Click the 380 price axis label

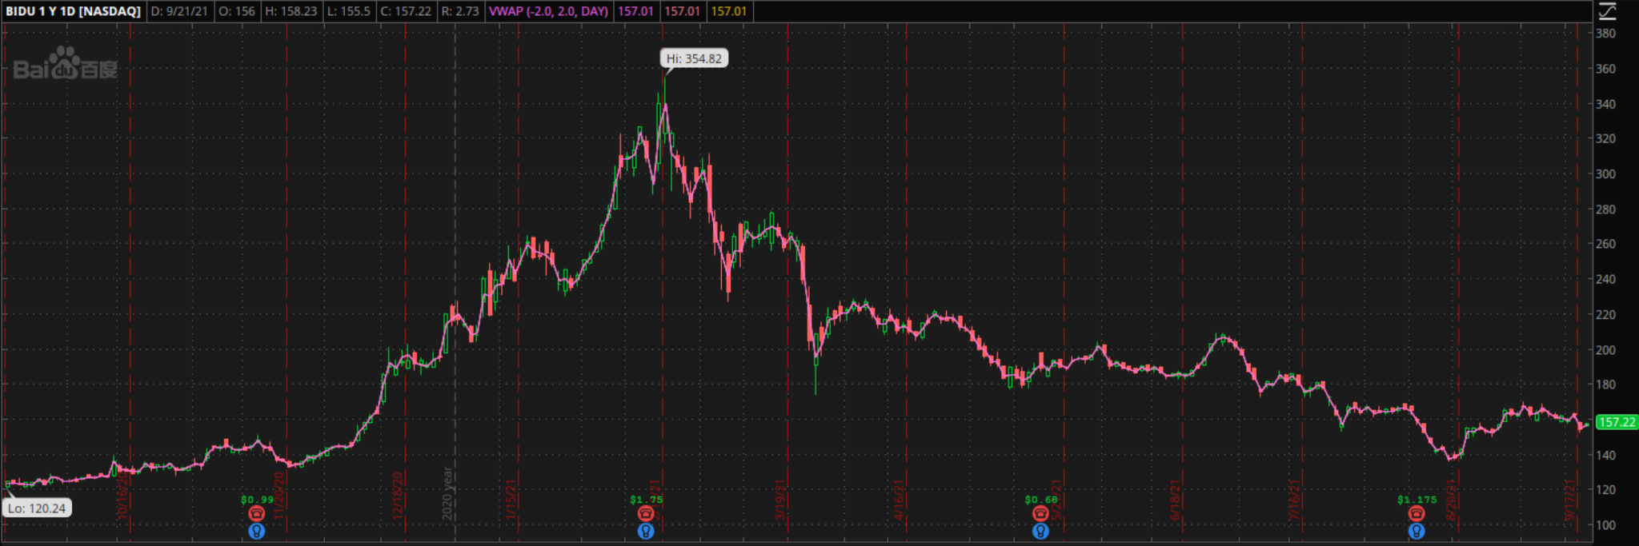(x=1605, y=34)
